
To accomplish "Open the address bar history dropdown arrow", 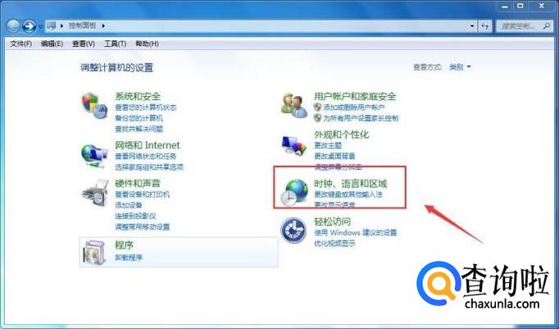I will click(x=472, y=26).
